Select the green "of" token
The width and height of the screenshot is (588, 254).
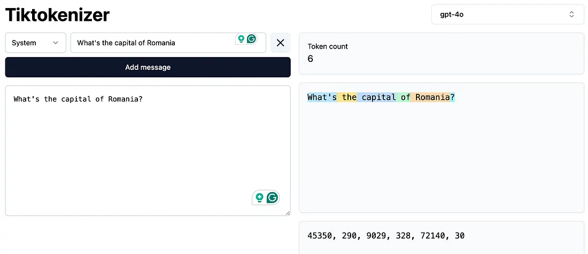coord(405,97)
